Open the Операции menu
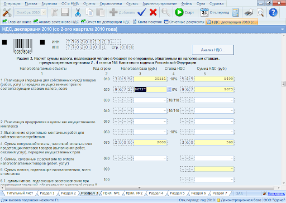 [x=12, y=3]
